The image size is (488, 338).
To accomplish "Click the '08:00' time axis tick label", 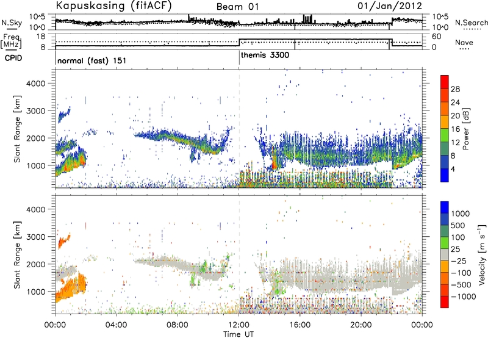I will pos(178,325).
